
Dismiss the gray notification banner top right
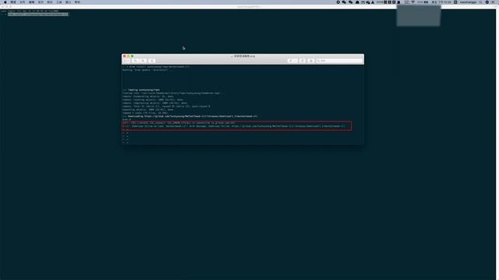click(x=419, y=16)
